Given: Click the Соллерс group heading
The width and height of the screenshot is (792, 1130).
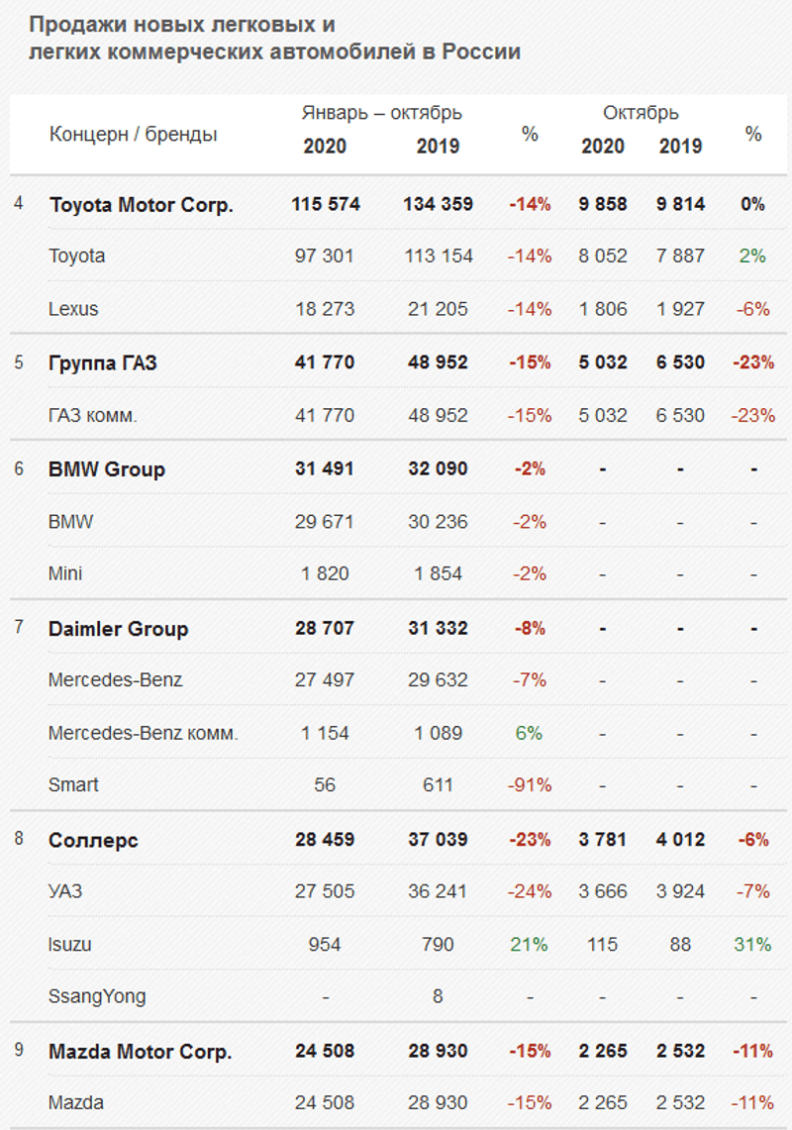Looking at the screenshot, I should [x=94, y=841].
